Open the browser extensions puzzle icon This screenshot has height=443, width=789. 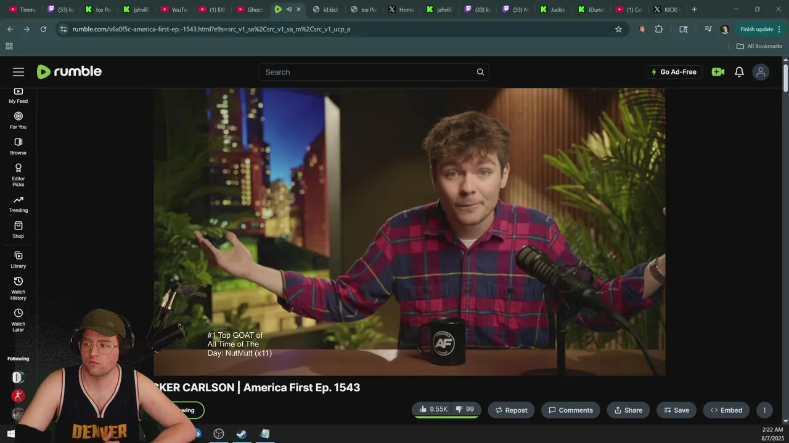click(659, 29)
